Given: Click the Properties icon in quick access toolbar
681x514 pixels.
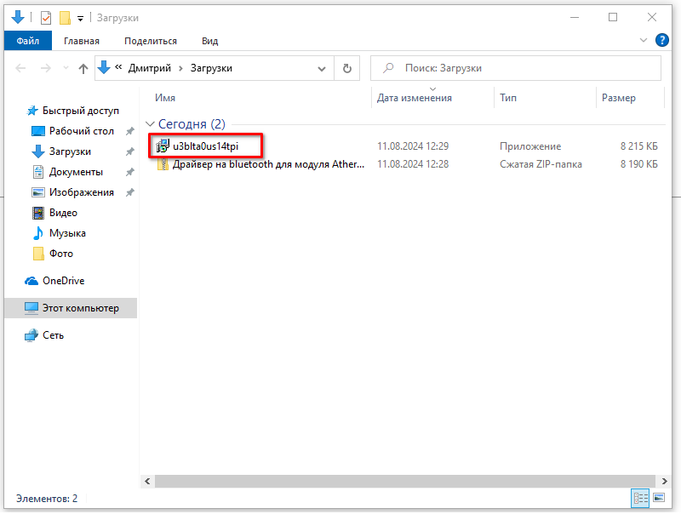Looking at the screenshot, I should 46,17.
